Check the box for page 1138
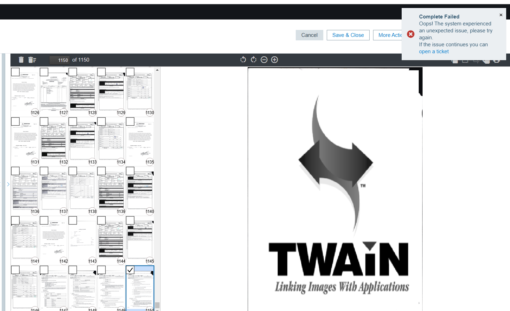 (73, 171)
